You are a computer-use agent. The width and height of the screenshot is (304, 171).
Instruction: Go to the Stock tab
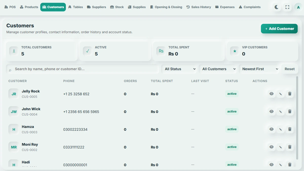[x=117, y=7]
